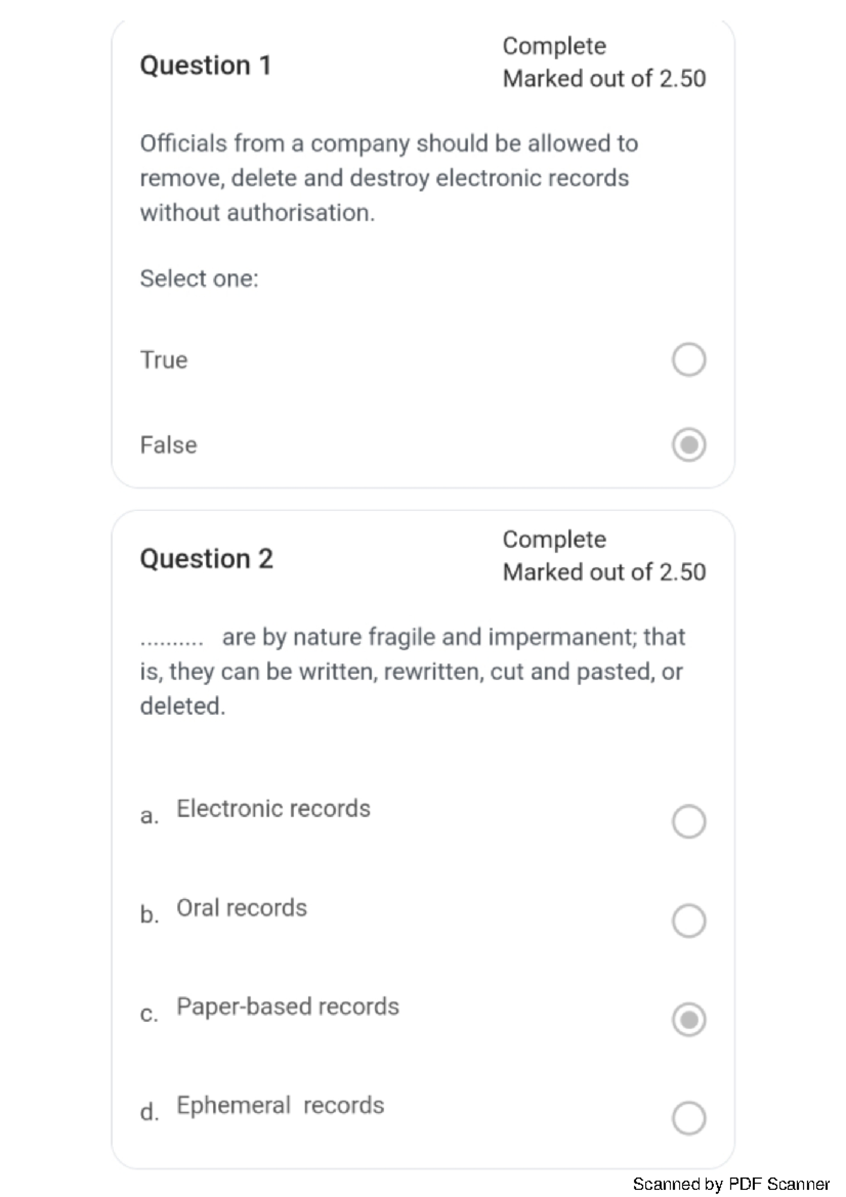Select the True radio button for Question 1
The width and height of the screenshot is (846, 1197).
(x=689, y=360)
